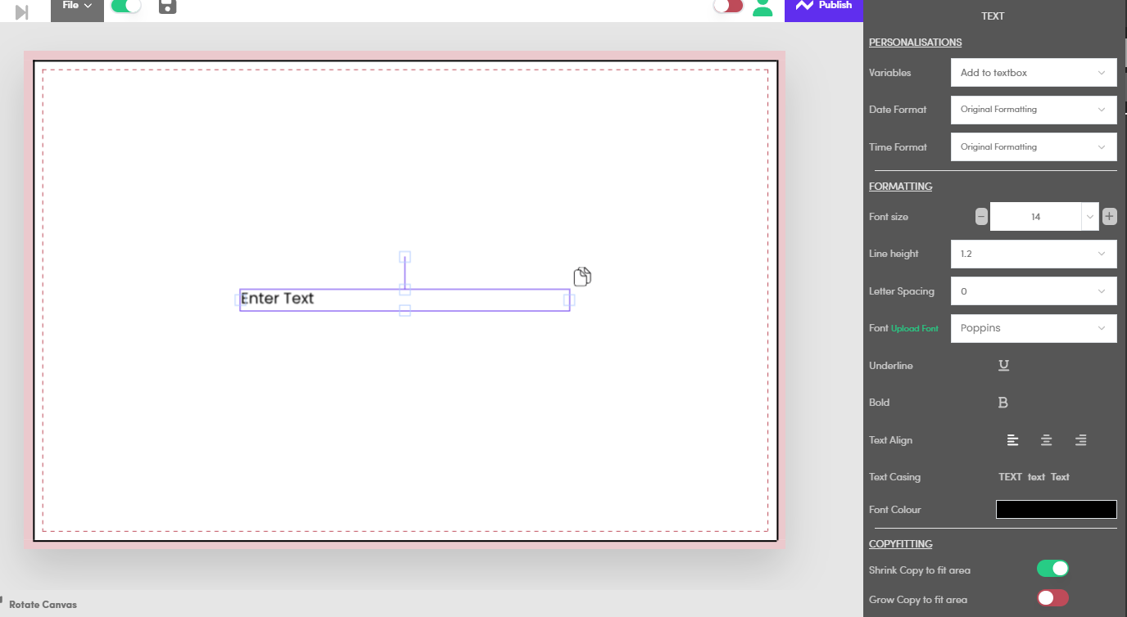Image resolution: width=1127 pixels, height=617 pixels.
Task: Click the Upload Font link
Action: (915, 329)
